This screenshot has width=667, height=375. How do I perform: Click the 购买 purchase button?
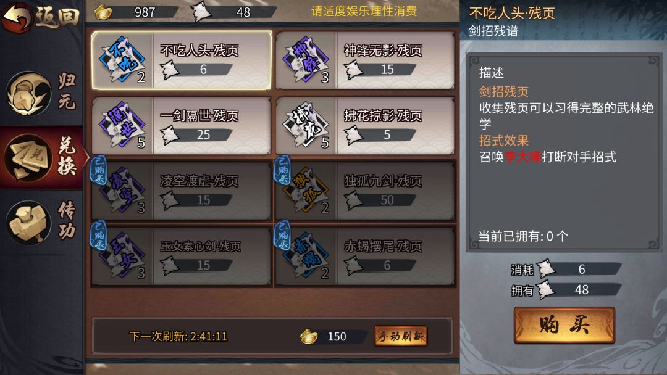click(x=564, y=325)
